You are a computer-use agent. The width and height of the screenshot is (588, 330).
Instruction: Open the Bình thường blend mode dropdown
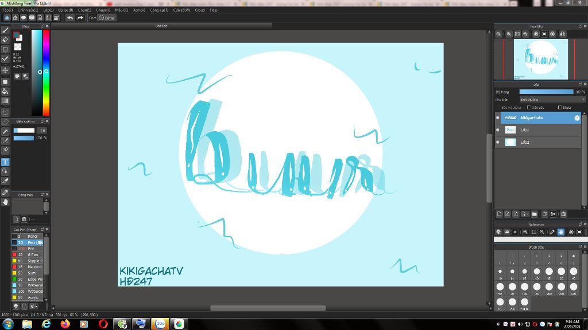coord(552,99)
